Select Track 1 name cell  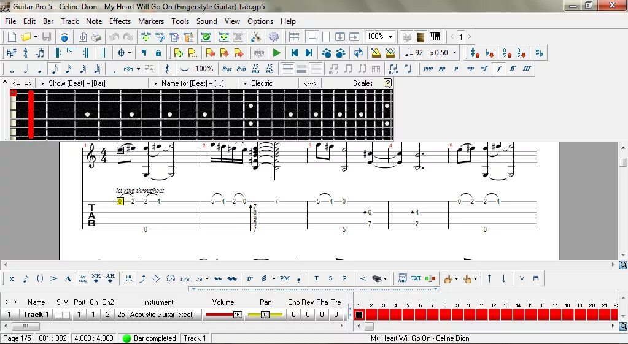click(x=36, y=315)
